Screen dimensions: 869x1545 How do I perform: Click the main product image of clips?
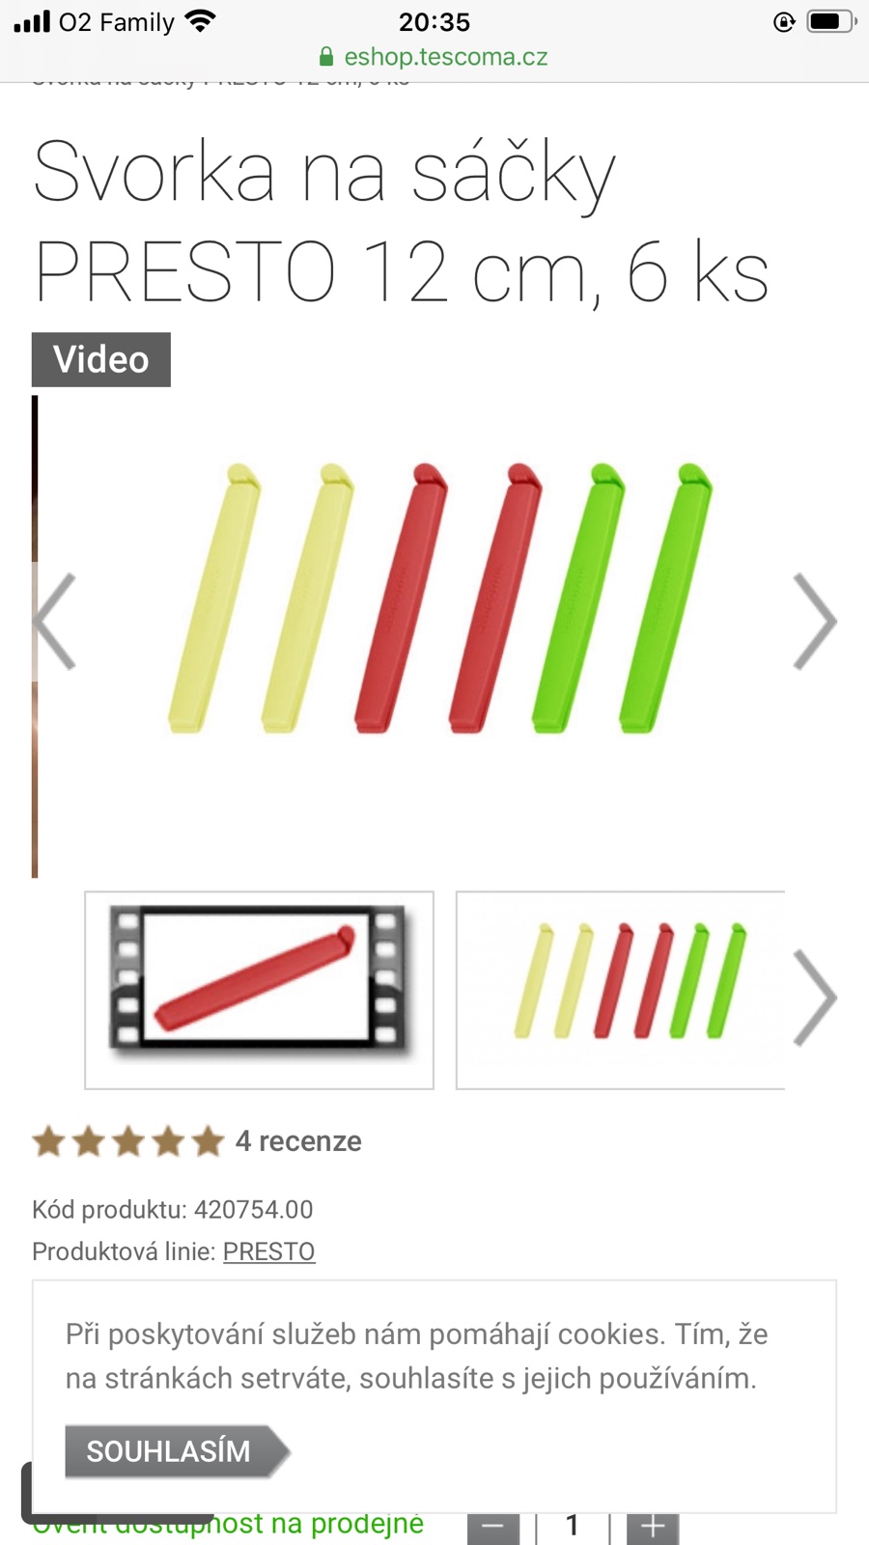pos(440,599)
